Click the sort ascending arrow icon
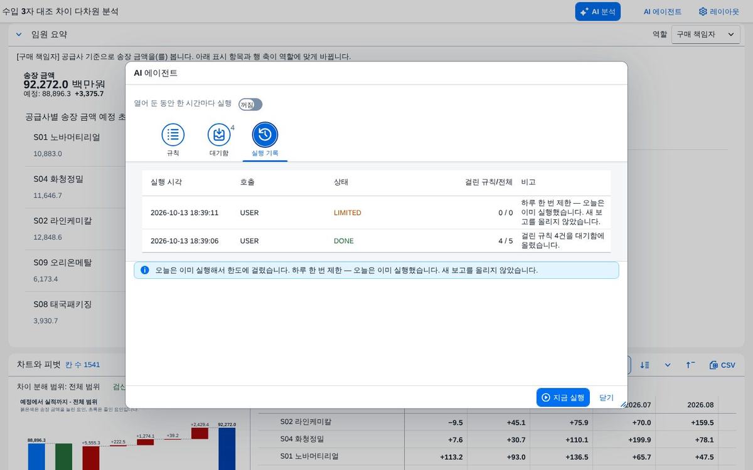 (x=690, y=365)
